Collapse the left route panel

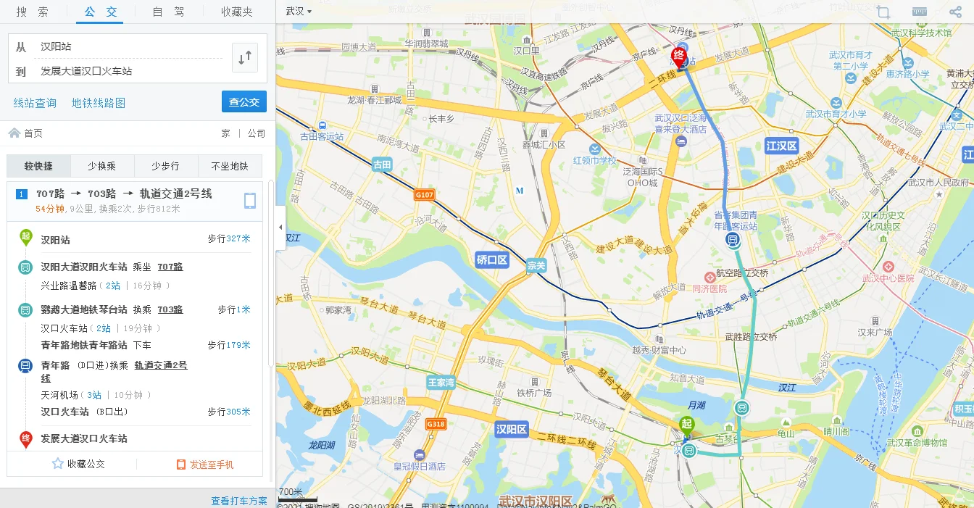pyautogui.click(x=280, y=227)
